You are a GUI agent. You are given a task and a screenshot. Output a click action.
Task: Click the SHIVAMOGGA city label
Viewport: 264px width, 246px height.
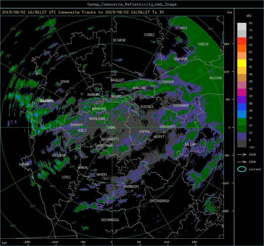[110, 220]
